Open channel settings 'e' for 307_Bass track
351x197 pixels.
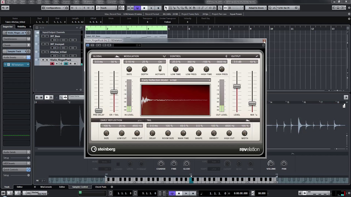(x=61, y=40)
